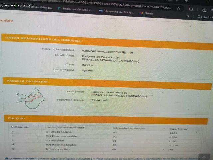Click the 'Datos descriptivos del inmueble' header bar
This screenshot has height=160, width=213.
pyautogui.click(x=107, y=42)
